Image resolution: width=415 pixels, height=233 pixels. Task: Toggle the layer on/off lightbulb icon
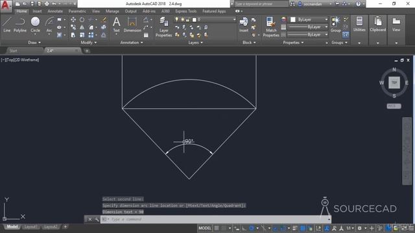(x=177, y=19)
